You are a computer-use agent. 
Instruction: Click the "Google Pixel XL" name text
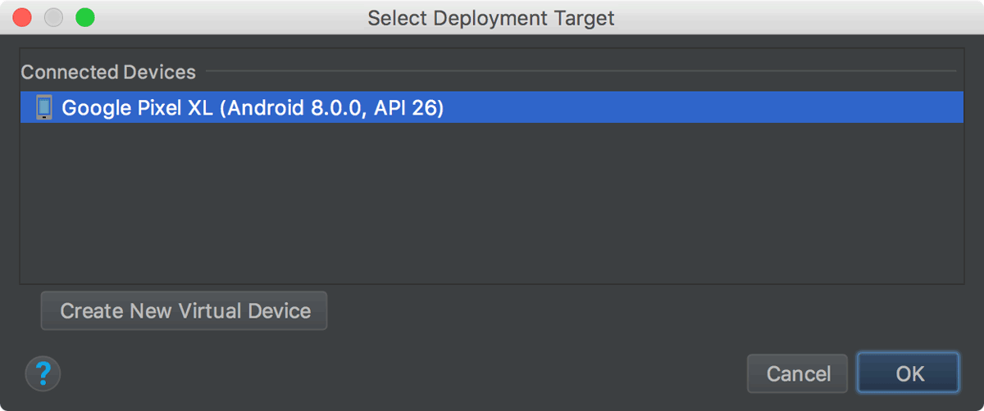pos(135,107)
